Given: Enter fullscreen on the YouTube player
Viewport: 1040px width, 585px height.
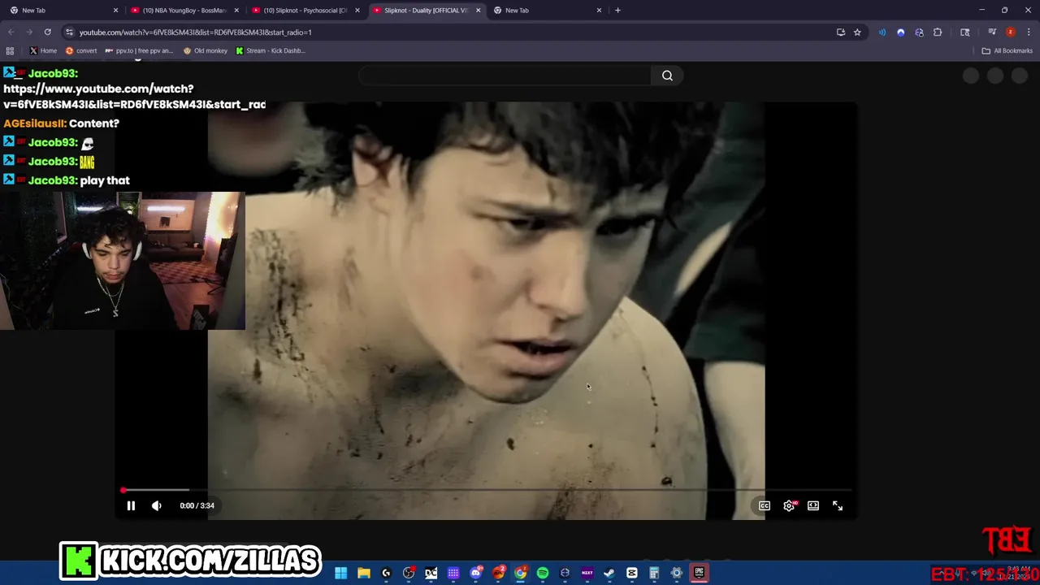Looking at the screenshot, I should (x=838, y=505).
